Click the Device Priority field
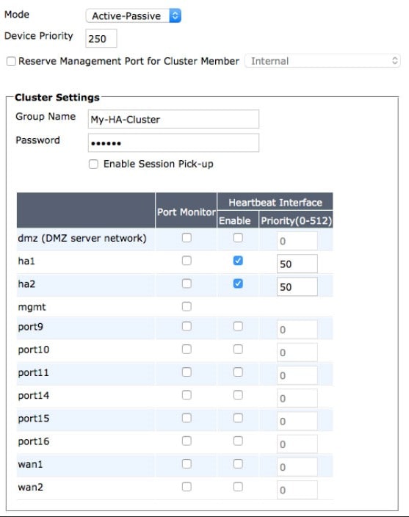The height and width of the screenshot is (517, 409). [101, 39]
